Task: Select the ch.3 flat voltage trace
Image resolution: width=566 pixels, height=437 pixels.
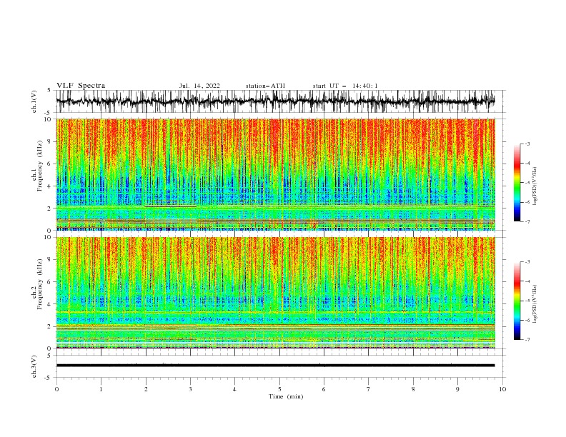Action: click(x=275, y=366)
